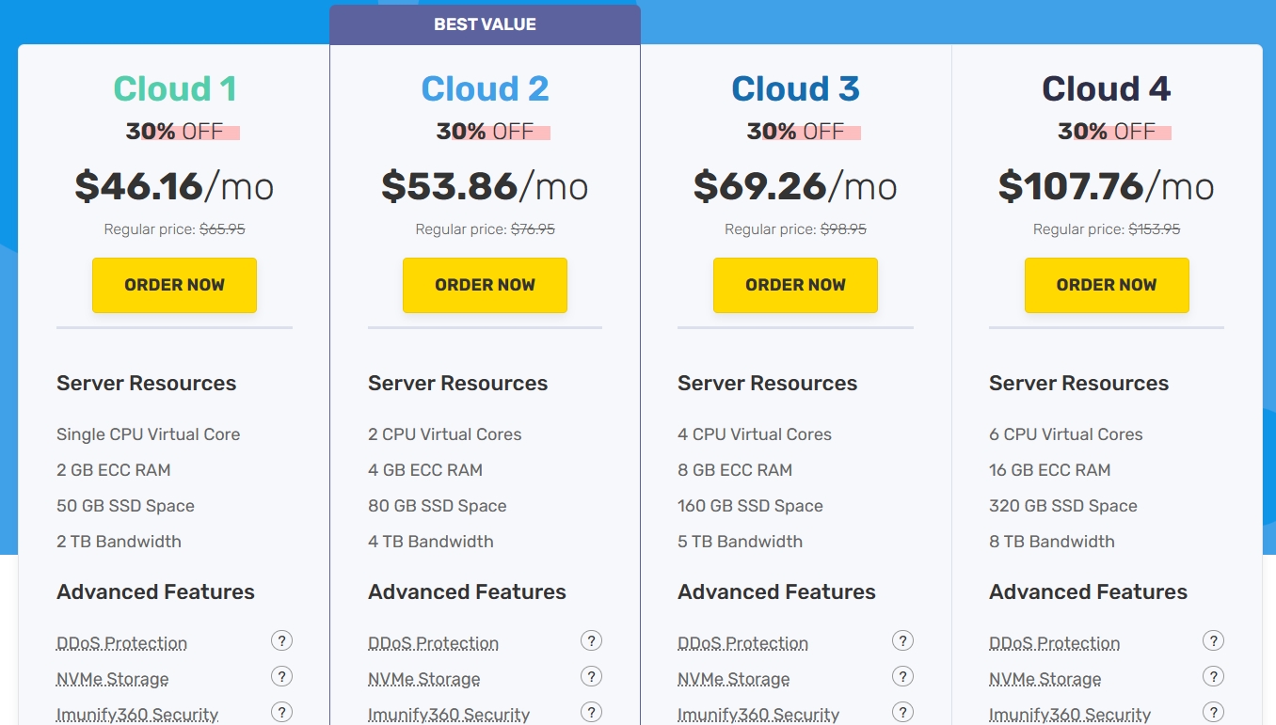
Task: Click help icon beside Cloud 3 DDoS Protection
Action: [902, 641]
